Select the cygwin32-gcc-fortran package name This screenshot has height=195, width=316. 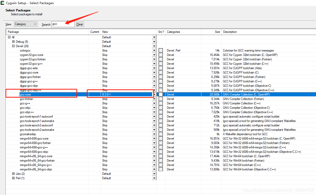pos(33,59)
